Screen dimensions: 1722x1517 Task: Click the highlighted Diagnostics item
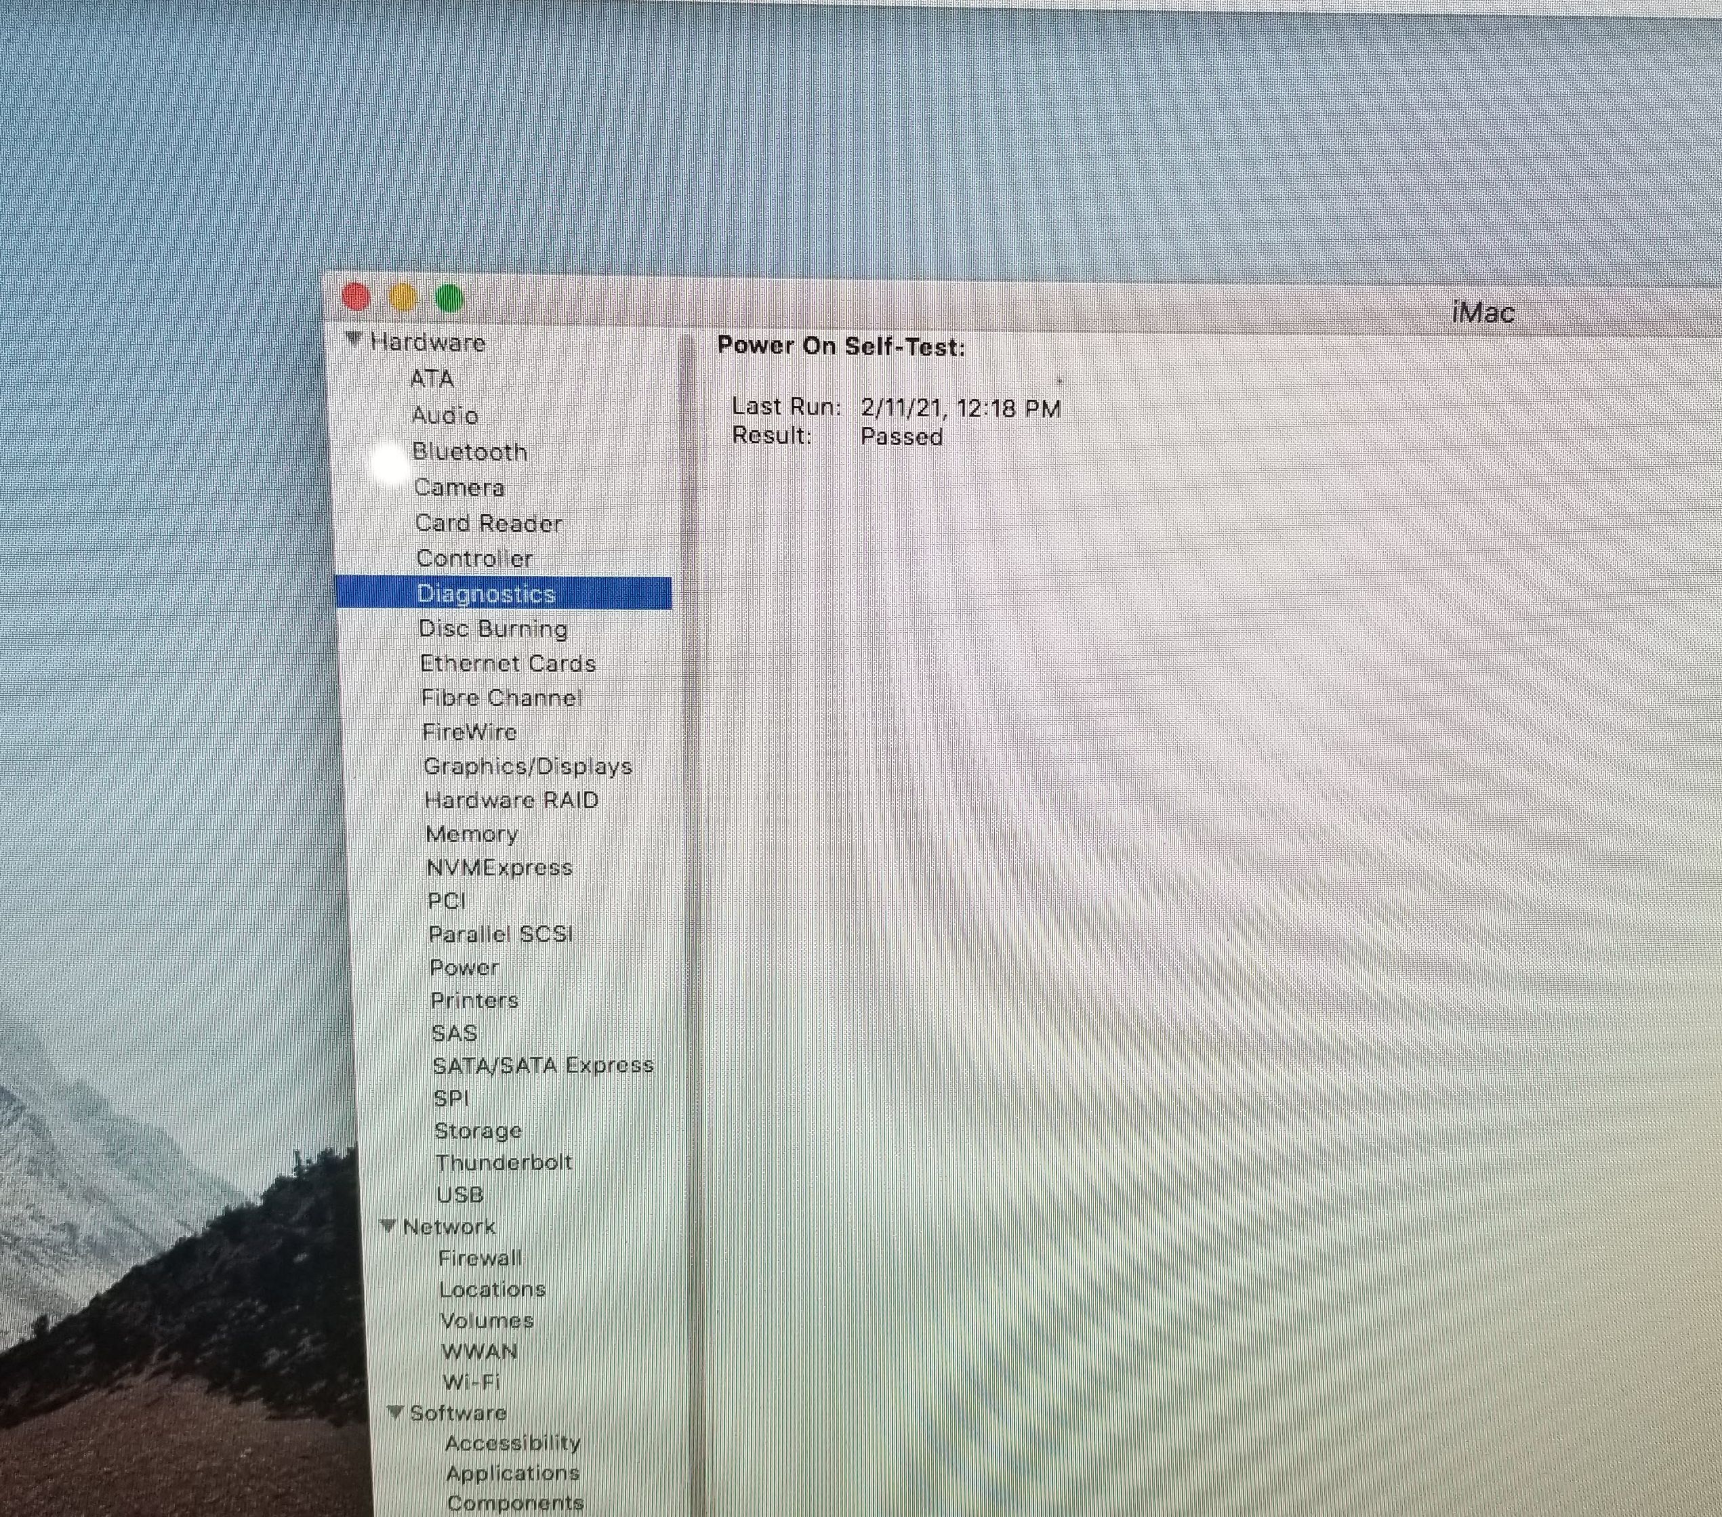(x=486, y=594)
